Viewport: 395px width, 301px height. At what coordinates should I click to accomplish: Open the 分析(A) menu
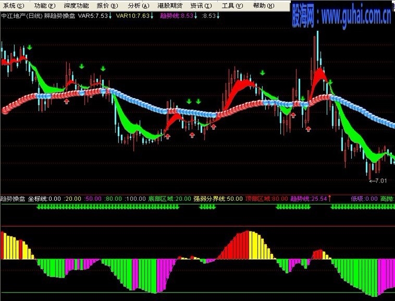tap(138, 6)
